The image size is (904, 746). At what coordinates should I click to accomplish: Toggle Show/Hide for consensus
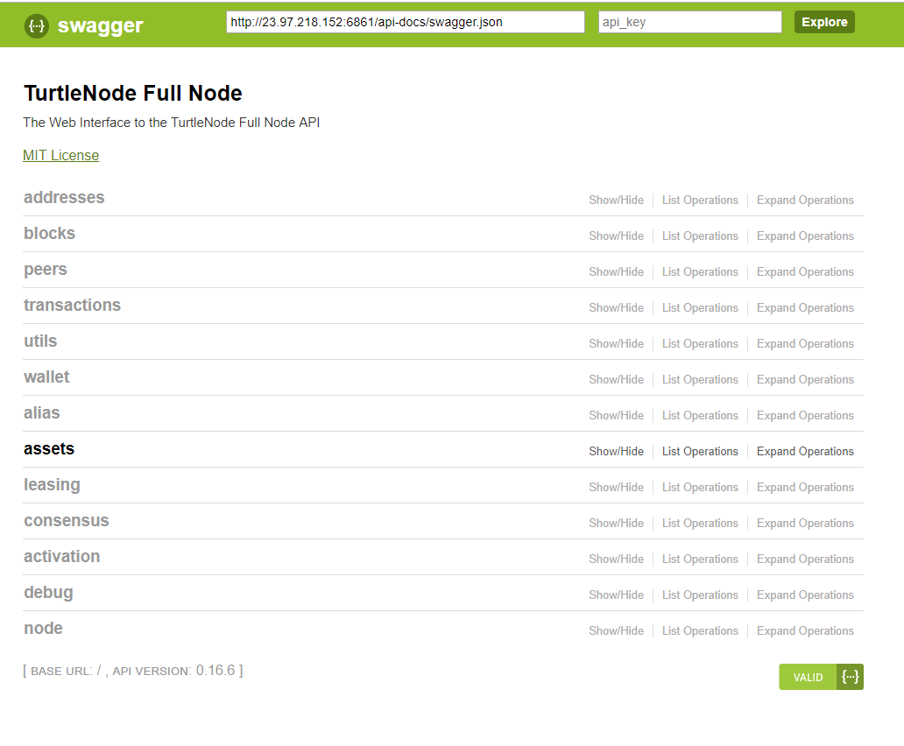point(617,523)
